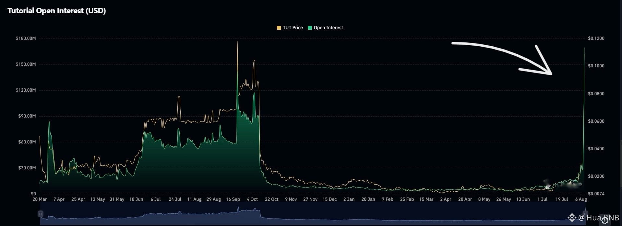Image resolution: width=622 pixels, height=226 pixels.
Task: Click the 4 Oct date label
Action: click(x=252, y=199)
